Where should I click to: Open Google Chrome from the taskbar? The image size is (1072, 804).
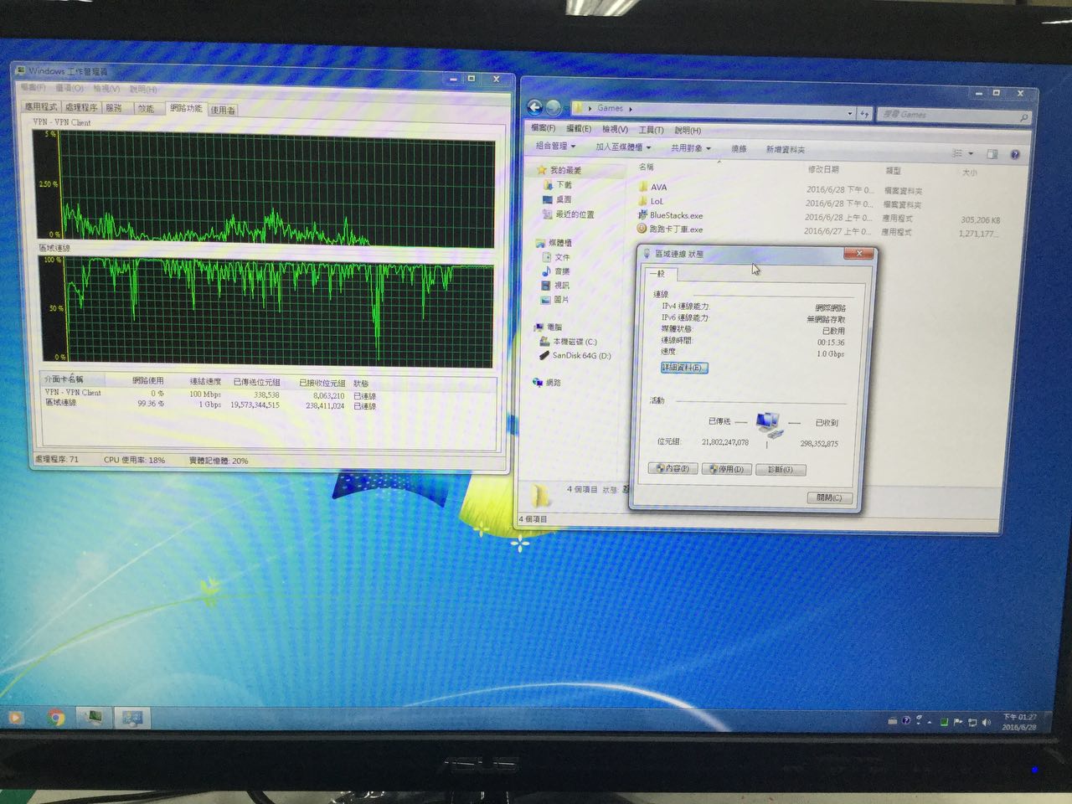click(56, 718)
